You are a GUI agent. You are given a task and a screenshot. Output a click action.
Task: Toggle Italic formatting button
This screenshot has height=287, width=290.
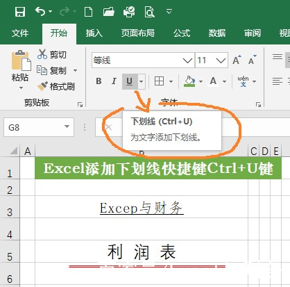coord(114,81)
